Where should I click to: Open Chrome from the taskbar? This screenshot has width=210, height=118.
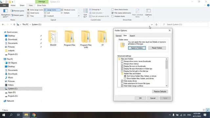point(34,115)
